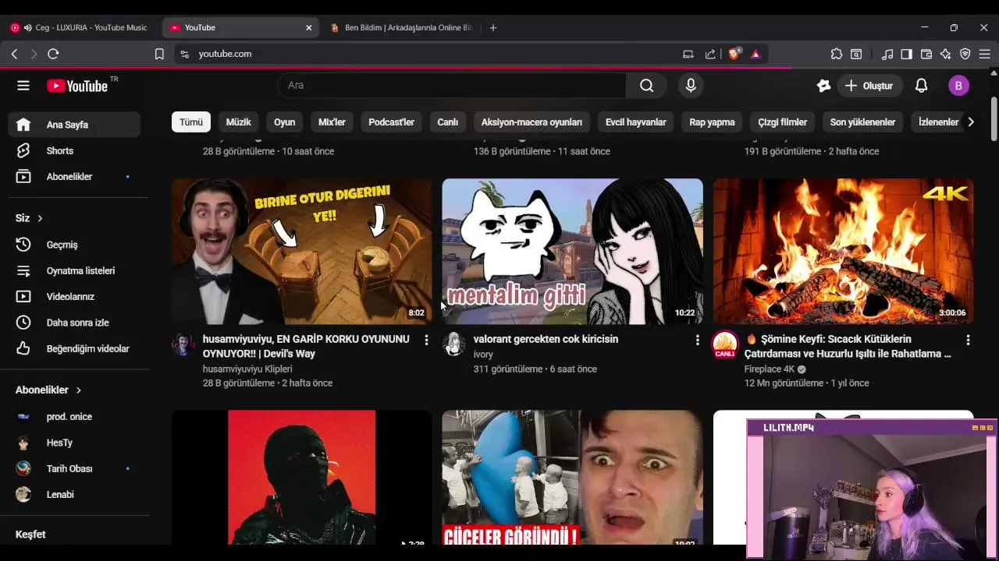The height and width of the screenshot is (561, 999).
Task: Select the Müzik chip
Action: tap(238, 122)
